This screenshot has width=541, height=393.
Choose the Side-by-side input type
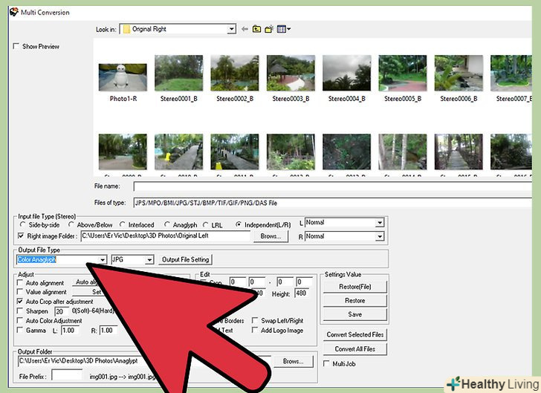point(22,224)
